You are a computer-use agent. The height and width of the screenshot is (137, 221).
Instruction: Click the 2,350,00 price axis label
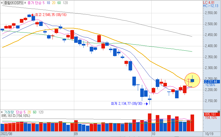click(211, 57)
